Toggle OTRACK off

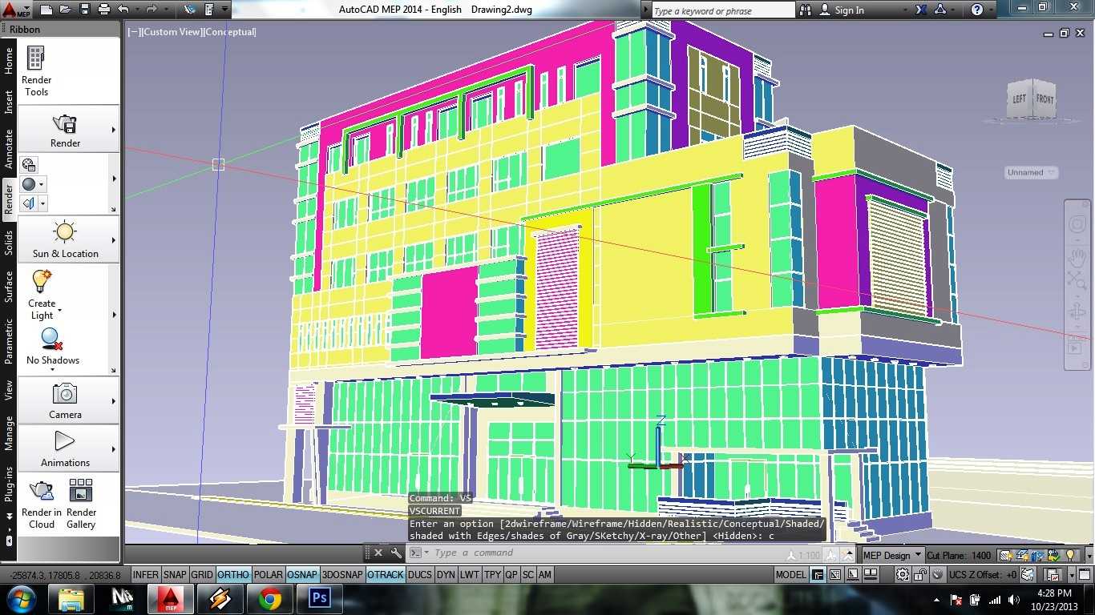coord(386,575)
